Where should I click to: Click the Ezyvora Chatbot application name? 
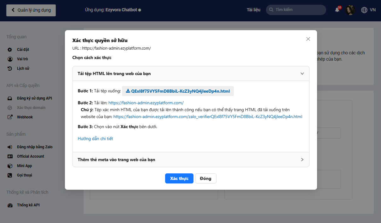click(x=121, y=10)
